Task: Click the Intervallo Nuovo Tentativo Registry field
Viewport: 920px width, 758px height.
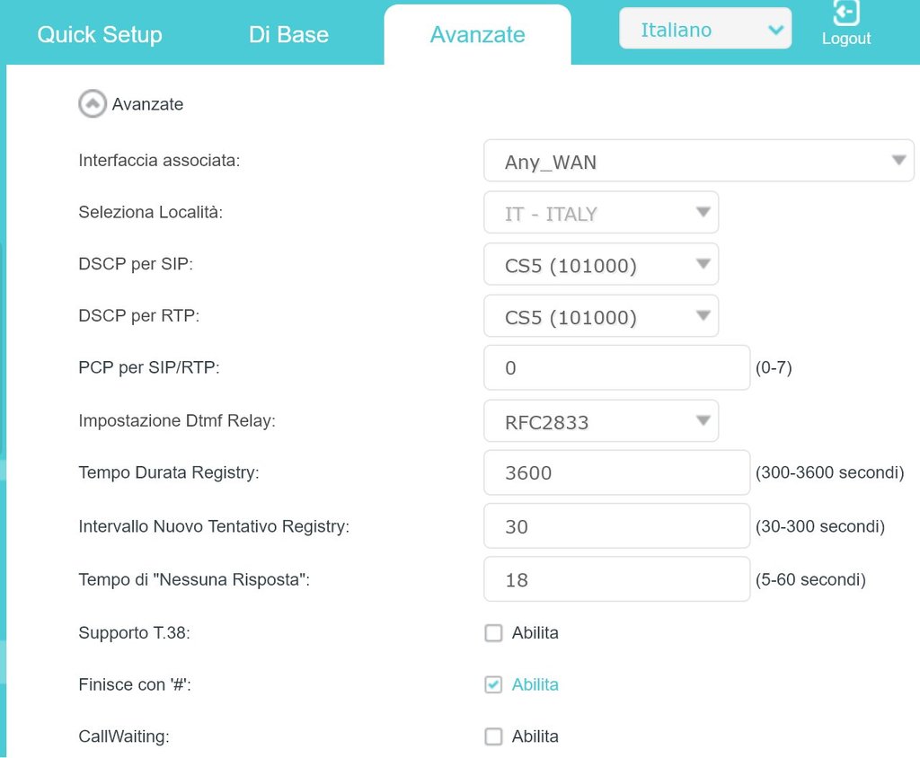Action: pos(616,525)
